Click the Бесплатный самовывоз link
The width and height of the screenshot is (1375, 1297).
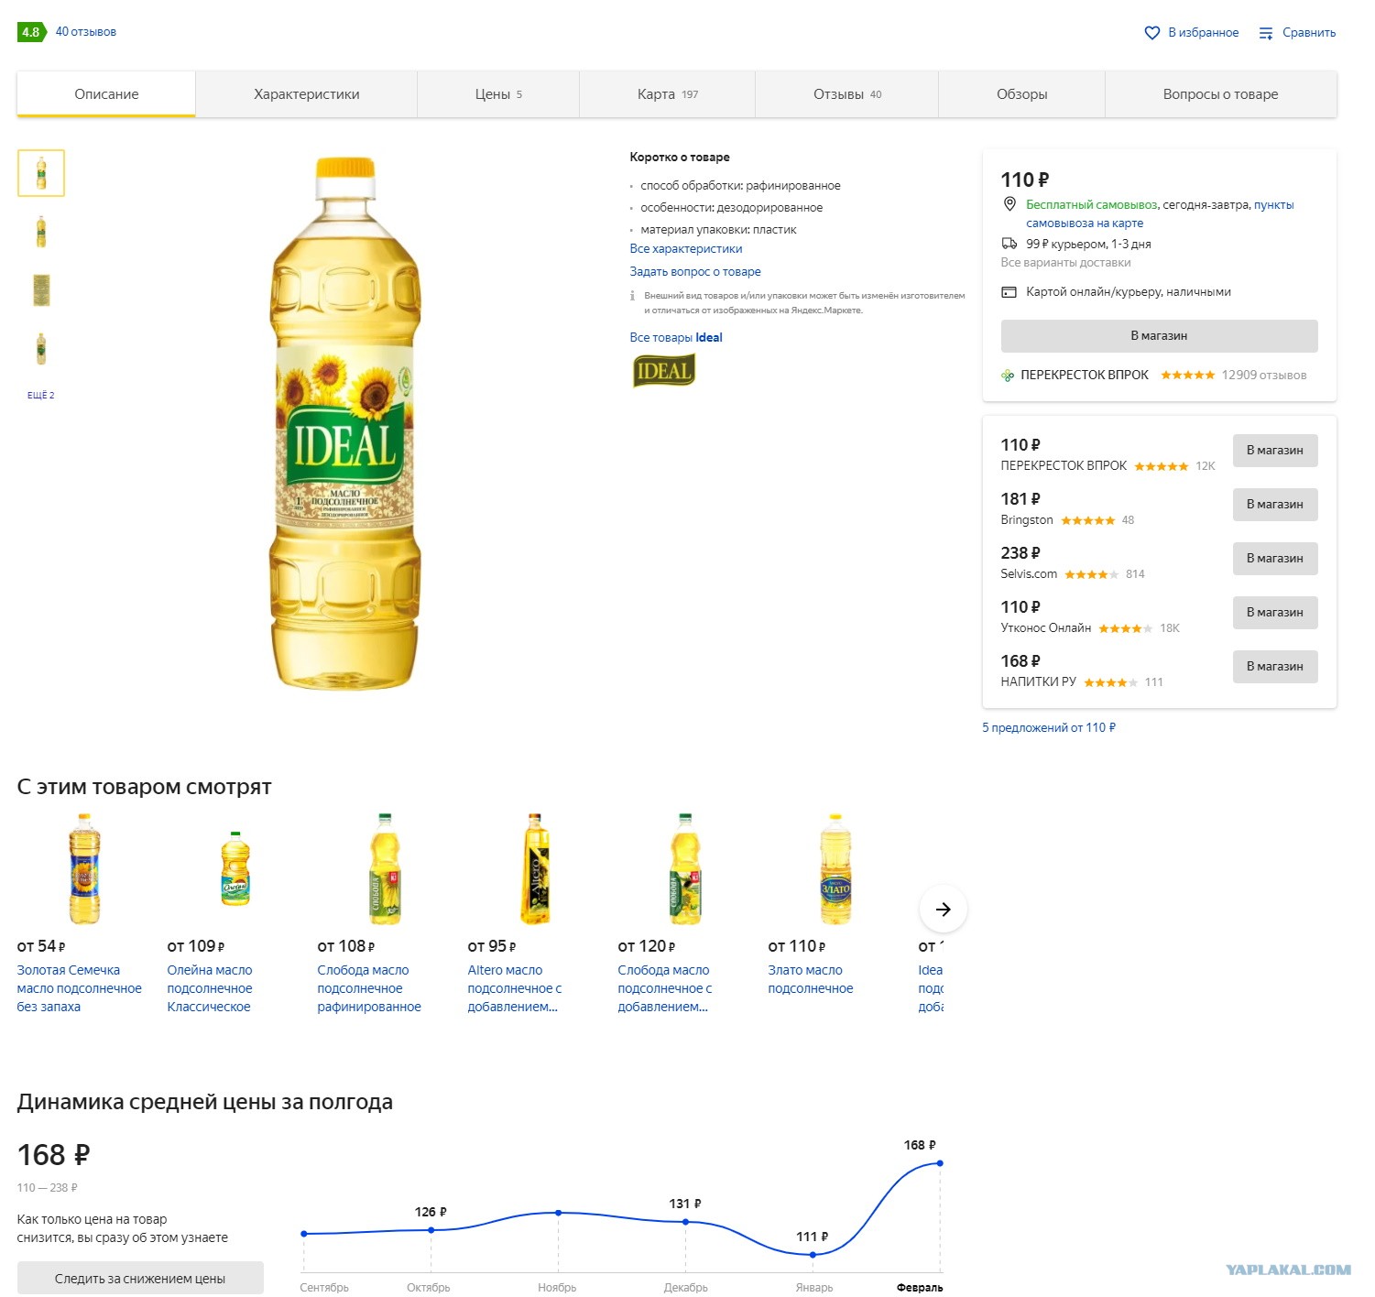[x=1092, y=205]
